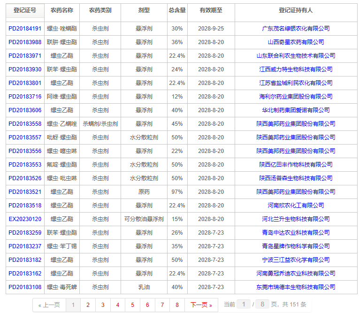Open registration PD20183182
359x313 pixels.
click(x=25, y=260)
